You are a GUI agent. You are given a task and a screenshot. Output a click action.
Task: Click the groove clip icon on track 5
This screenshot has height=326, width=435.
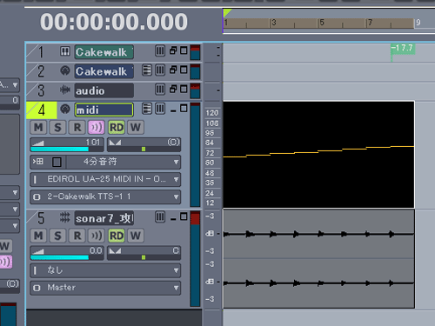[65, 217]
